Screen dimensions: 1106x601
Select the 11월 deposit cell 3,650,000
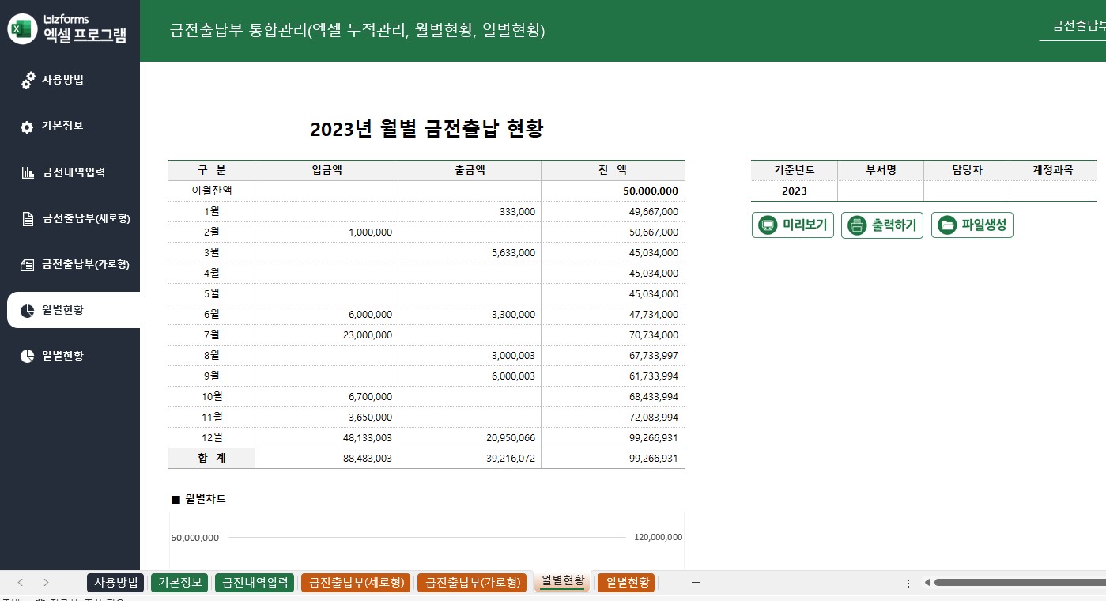click(x=327, y=418)
